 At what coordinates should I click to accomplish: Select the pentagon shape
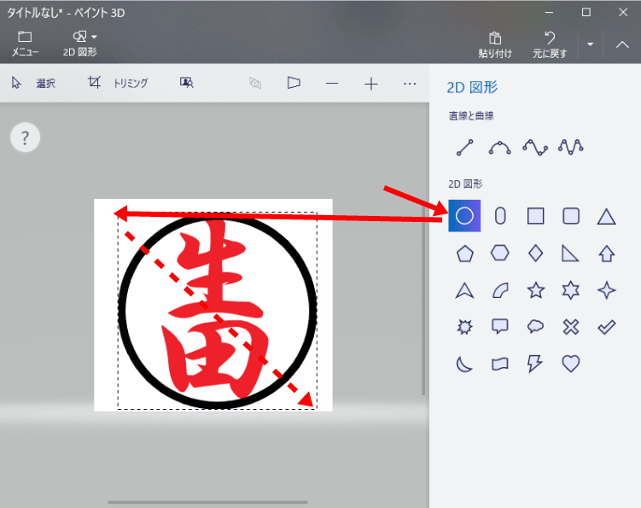click(x=465, y=254)
